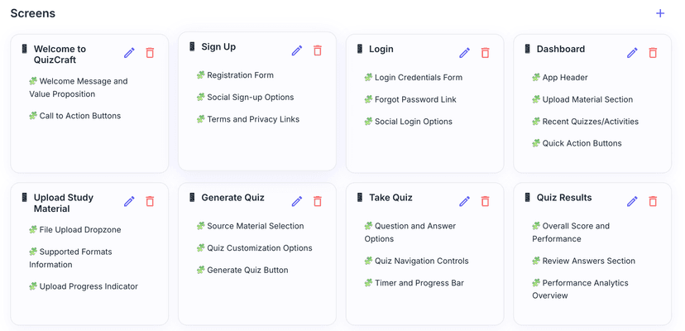Delete the Welcome to QuizCraft screen

pyautogui.click(x=150, y=52)
